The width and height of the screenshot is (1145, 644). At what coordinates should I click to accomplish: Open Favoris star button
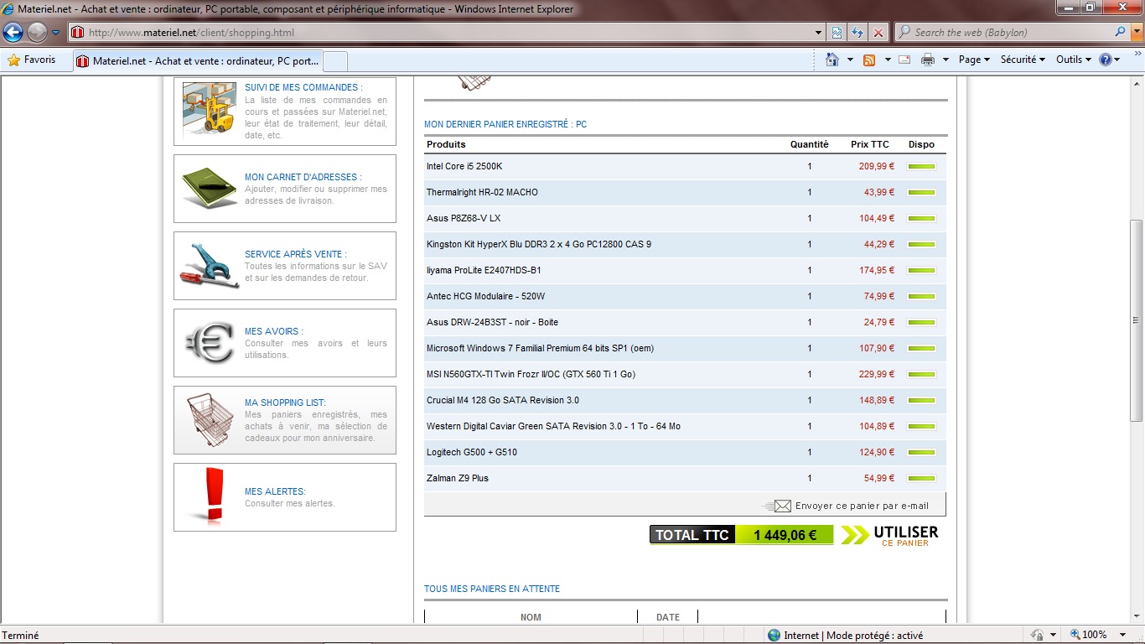point(32,60)
